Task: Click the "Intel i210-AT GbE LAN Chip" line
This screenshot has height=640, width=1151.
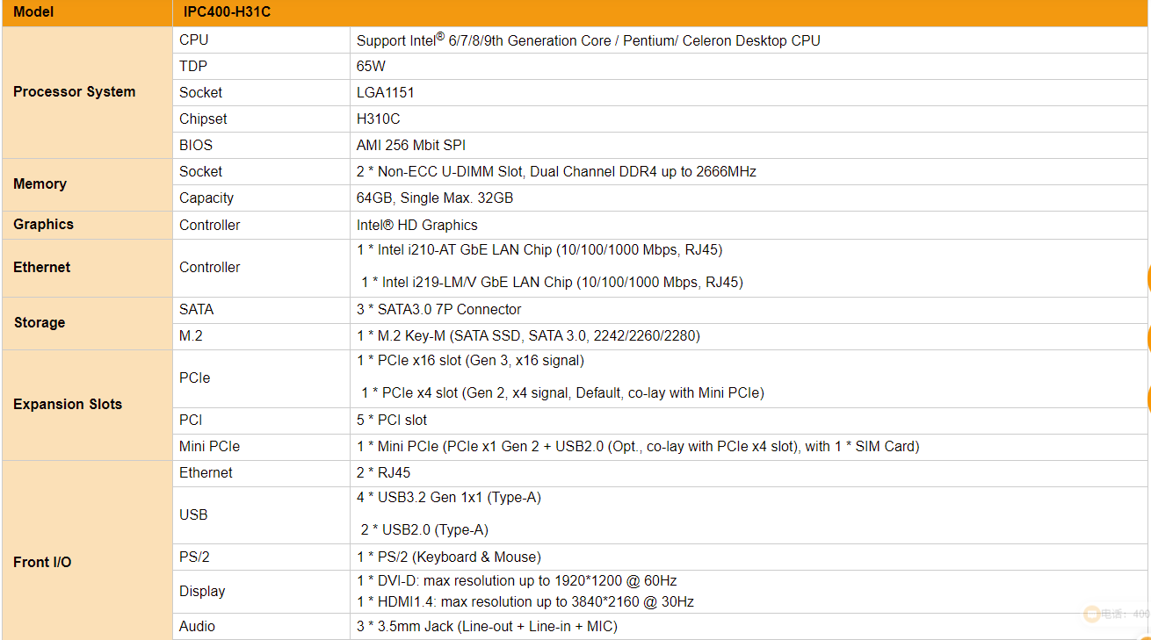Action: coord(539,249)
